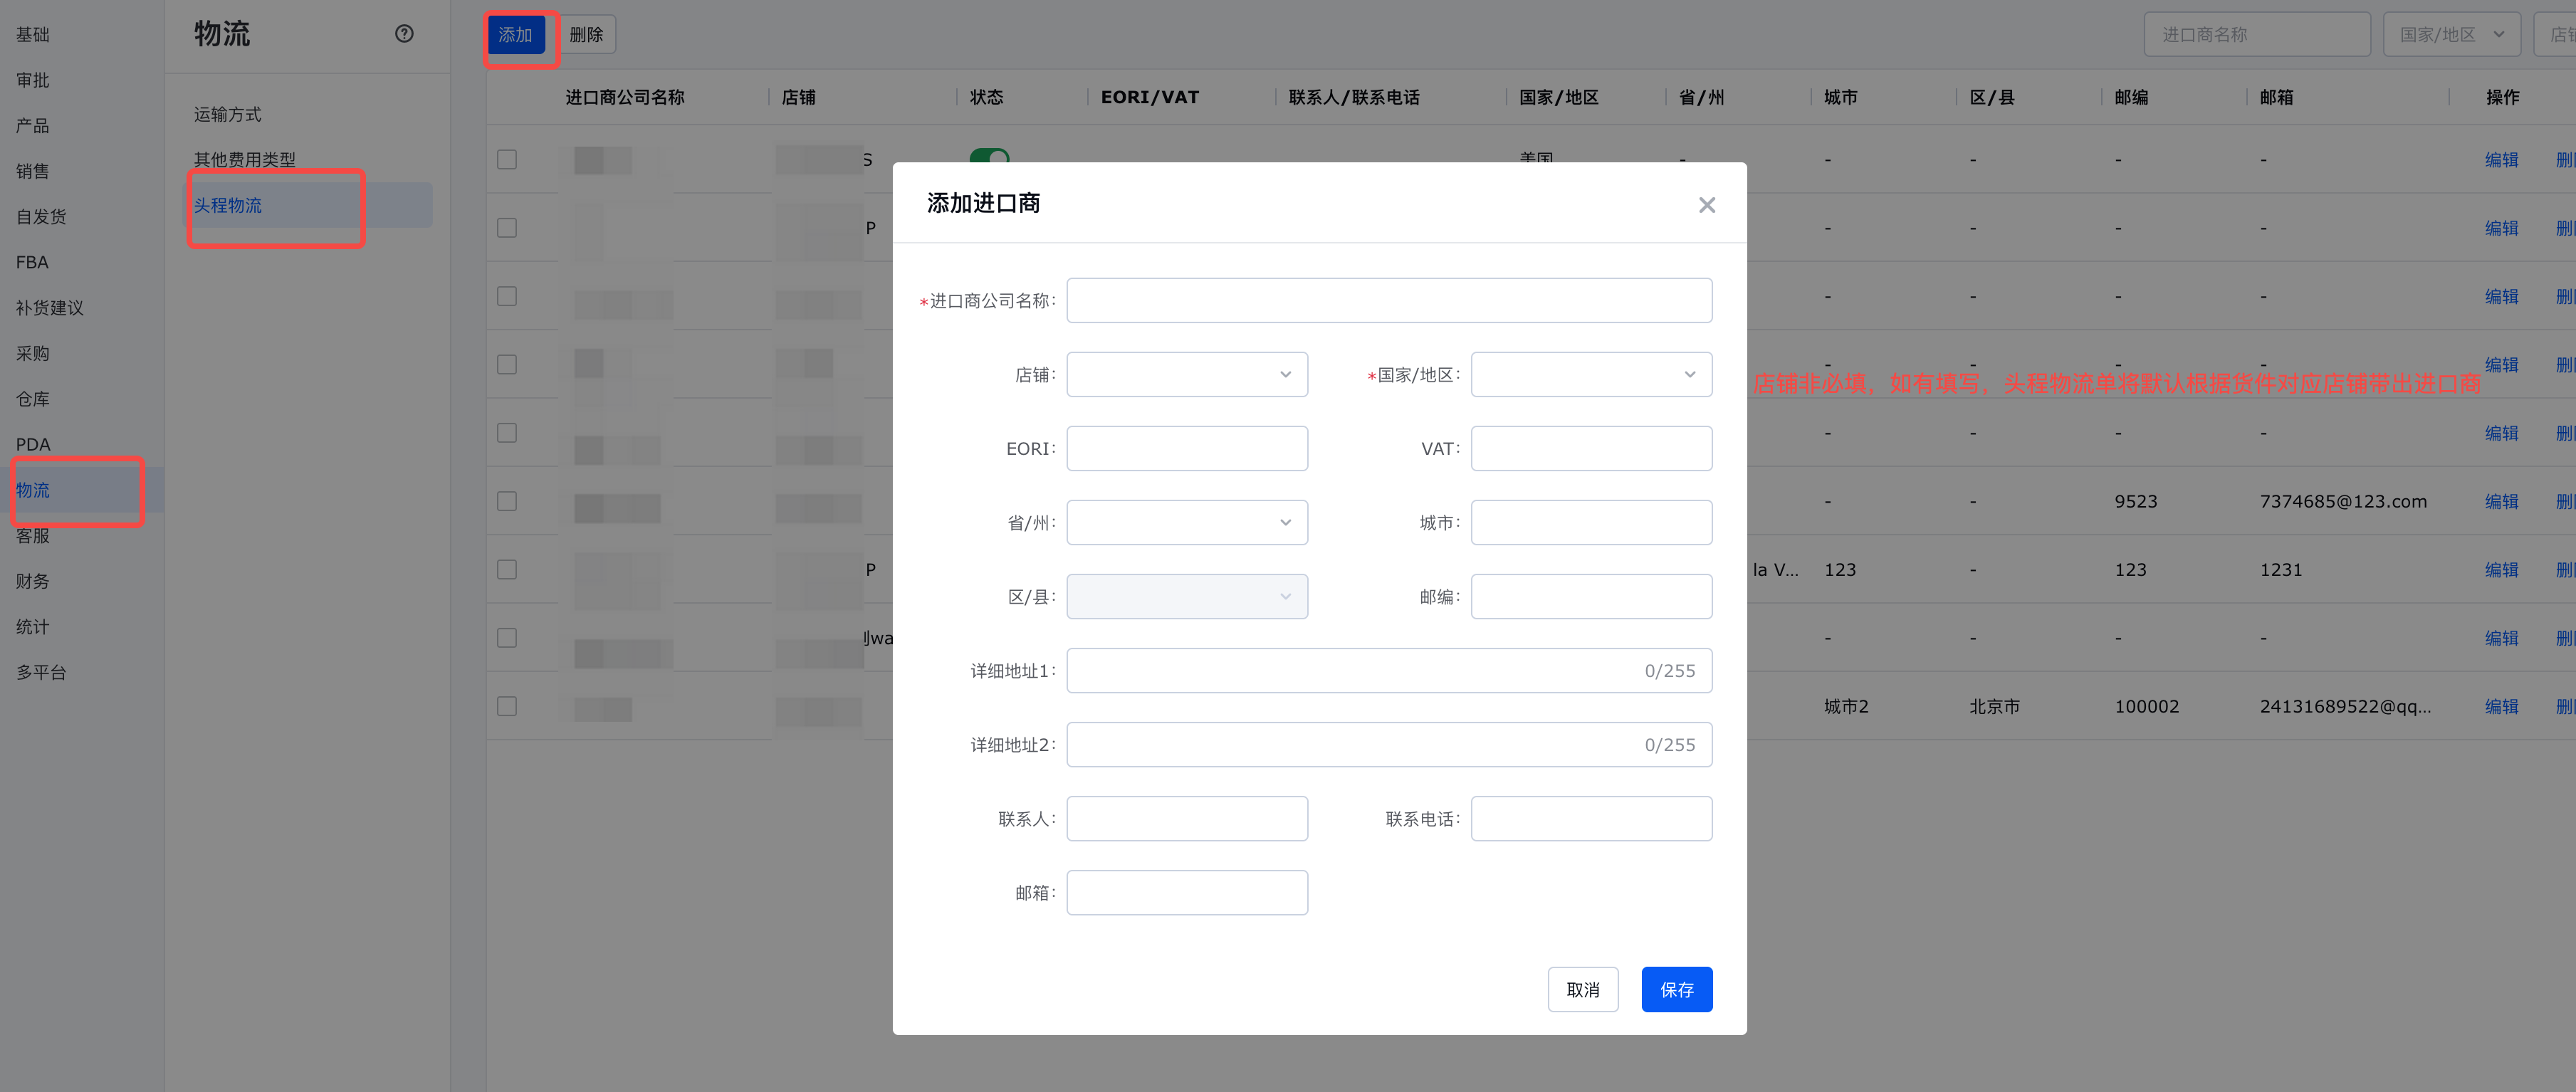Open 多平台 in the sidebar
Screen dimensions: 2576x1092
click(41, 672)
